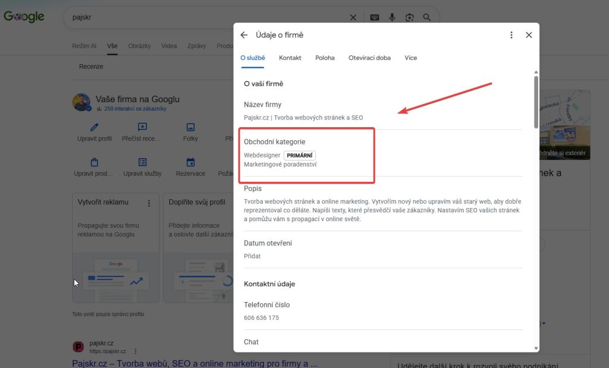
Task: Open the Fotky image icon
Action: point(190,127)
